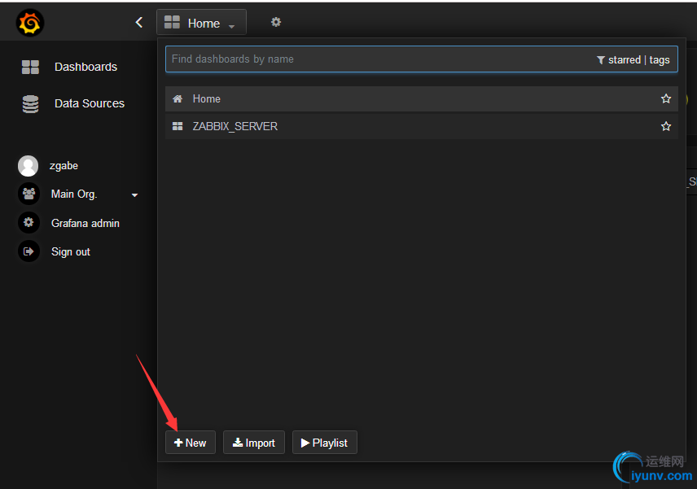
Task: Open the Playlist button
Action: click(325, 443)
